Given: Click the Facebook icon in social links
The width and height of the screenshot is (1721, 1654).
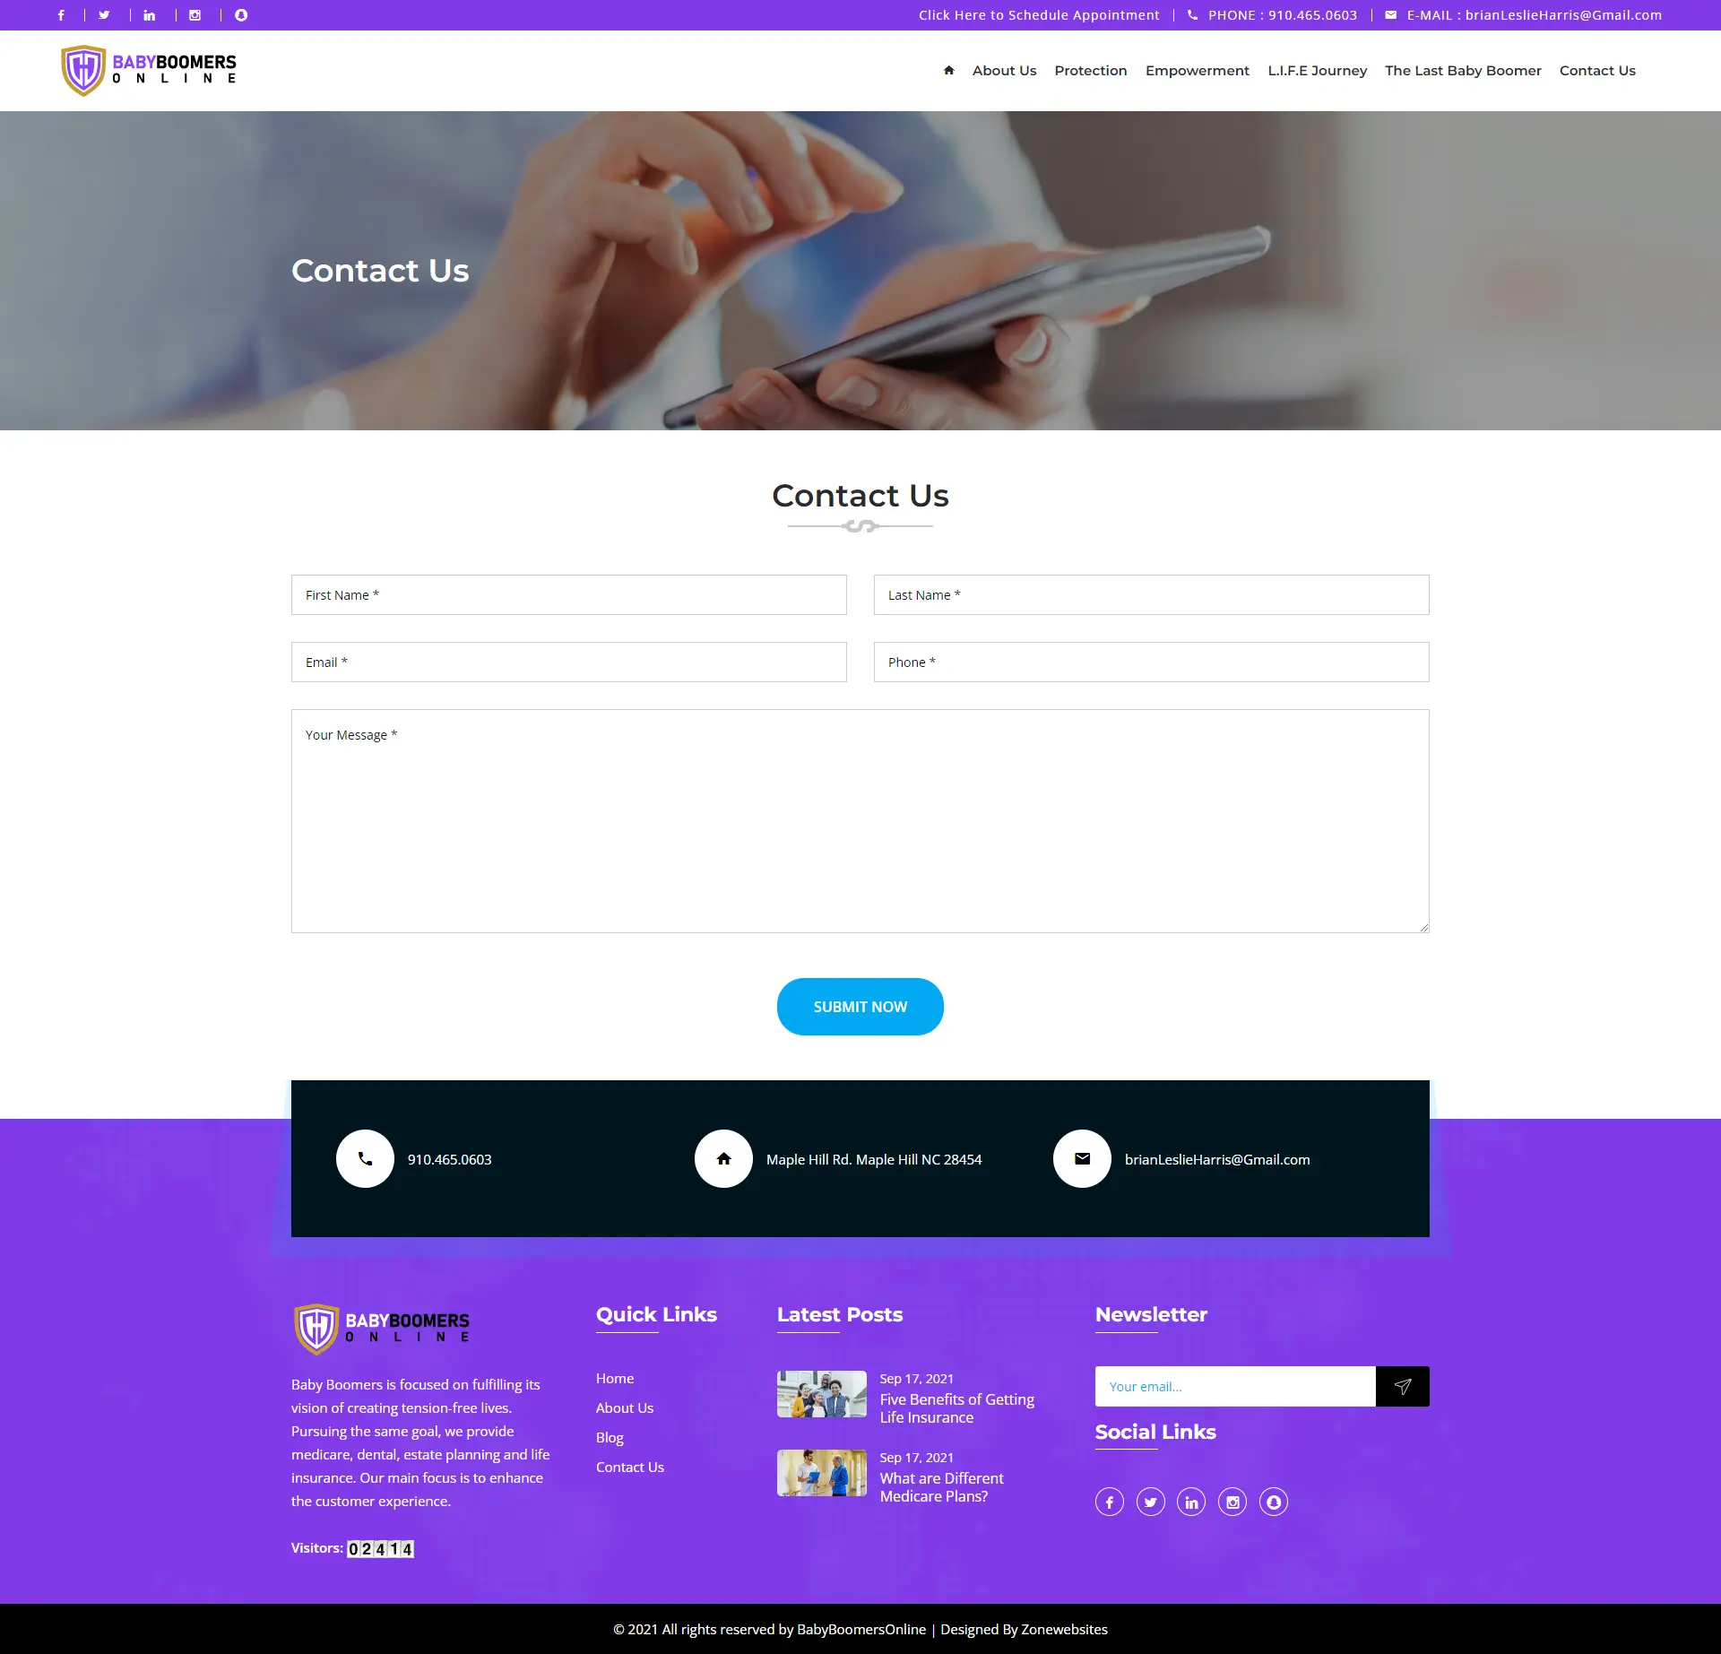Looking at the screenshot, I should (x=1110, y=1502).
